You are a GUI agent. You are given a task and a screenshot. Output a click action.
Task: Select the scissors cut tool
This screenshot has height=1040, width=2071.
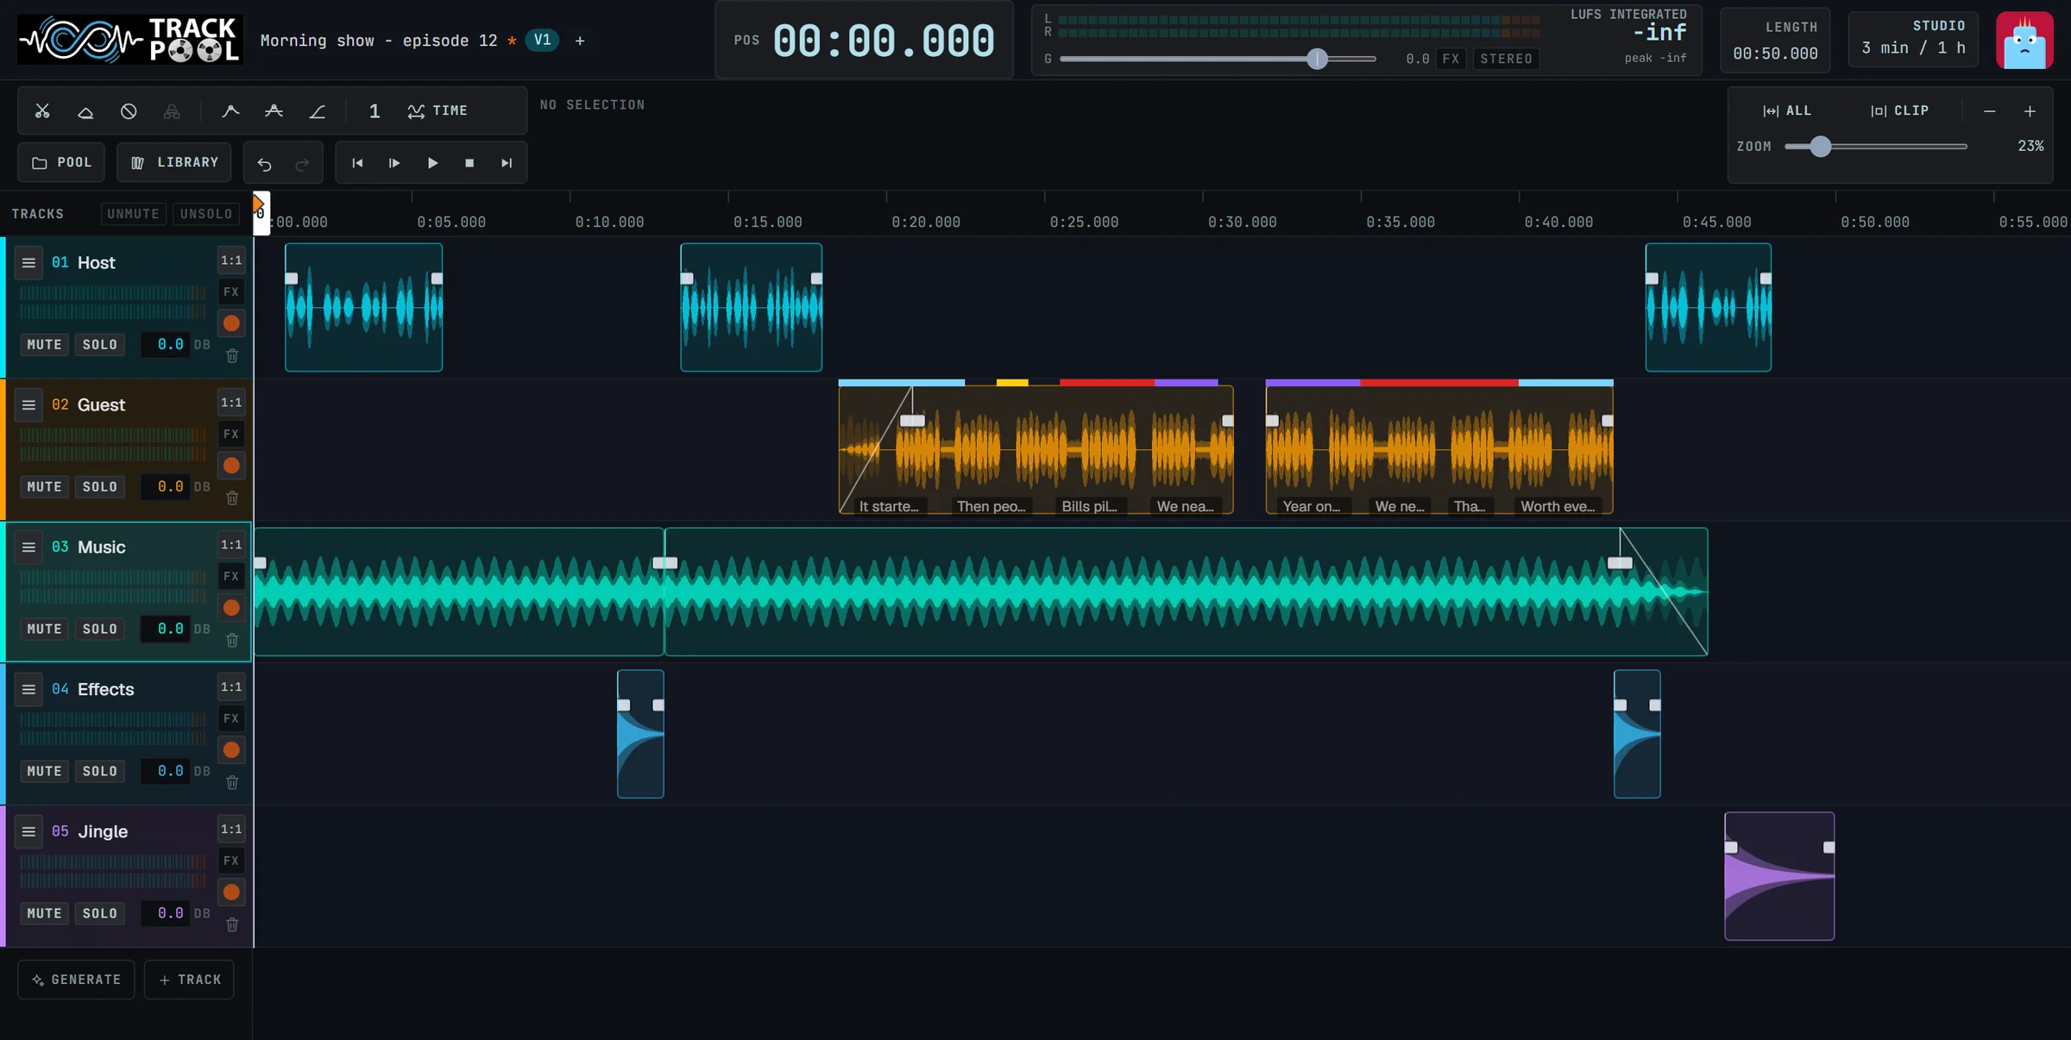(42, 111)
